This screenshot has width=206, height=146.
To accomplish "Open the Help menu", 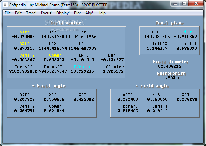I will [x=101, y=13].
